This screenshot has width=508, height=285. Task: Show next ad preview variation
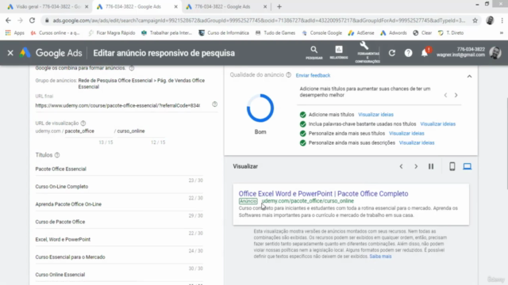[x=416, y=166]
